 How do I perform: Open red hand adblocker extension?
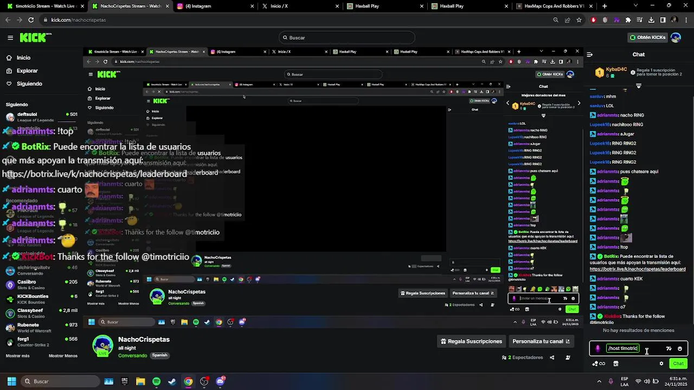tap(594, 19)
